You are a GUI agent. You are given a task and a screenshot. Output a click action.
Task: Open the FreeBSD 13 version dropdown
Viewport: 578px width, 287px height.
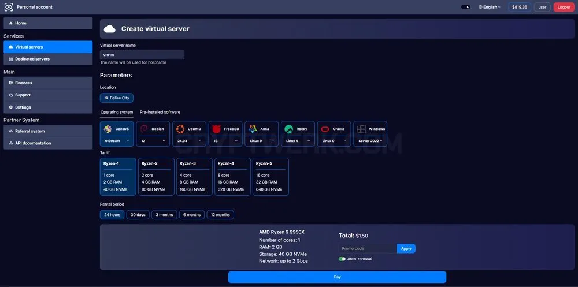tap(225, 141)
